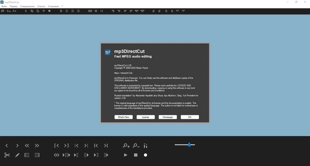The width and height of the screenshot is (310, 166).
Task: Click the License button
Action: 146,117
